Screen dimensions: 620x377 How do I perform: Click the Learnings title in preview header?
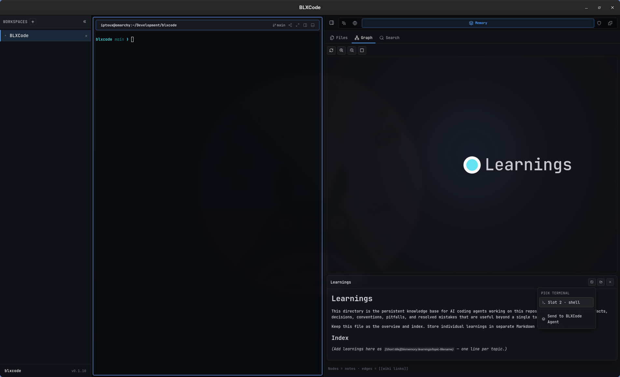(x=341, y=282)
